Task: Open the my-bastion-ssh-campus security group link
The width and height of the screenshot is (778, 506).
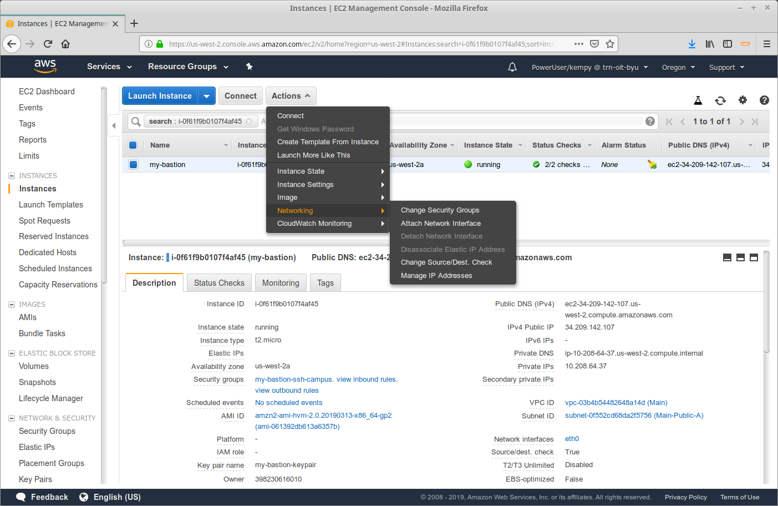Action: [294, 379]
